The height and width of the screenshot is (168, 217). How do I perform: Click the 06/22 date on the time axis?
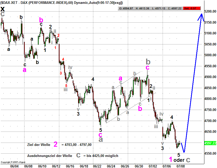coord(97,166)
